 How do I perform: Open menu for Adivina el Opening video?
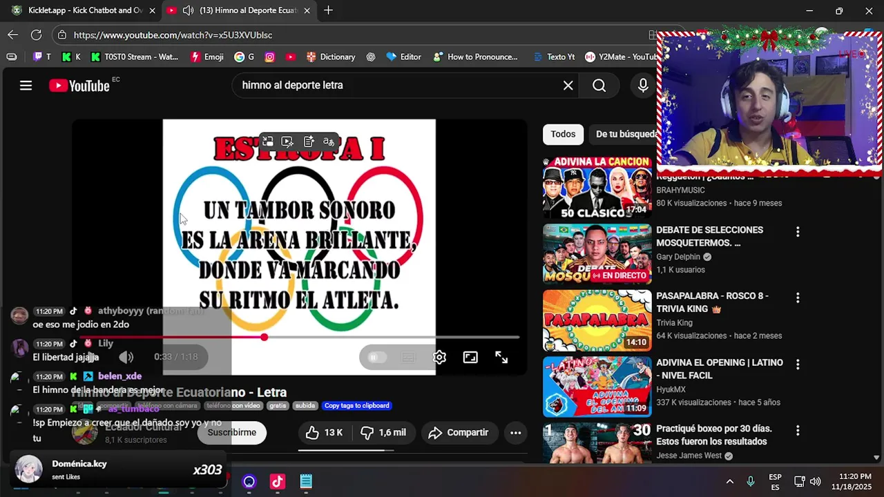(x=798, y=364)
